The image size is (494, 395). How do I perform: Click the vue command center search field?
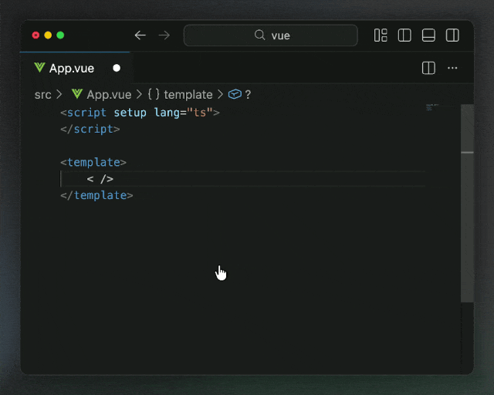(271, 35)
